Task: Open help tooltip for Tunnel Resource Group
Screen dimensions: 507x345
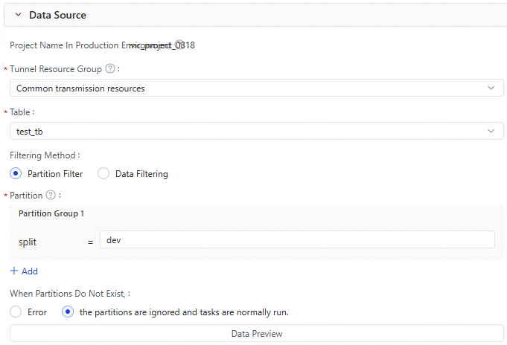Action: (110, 69)
